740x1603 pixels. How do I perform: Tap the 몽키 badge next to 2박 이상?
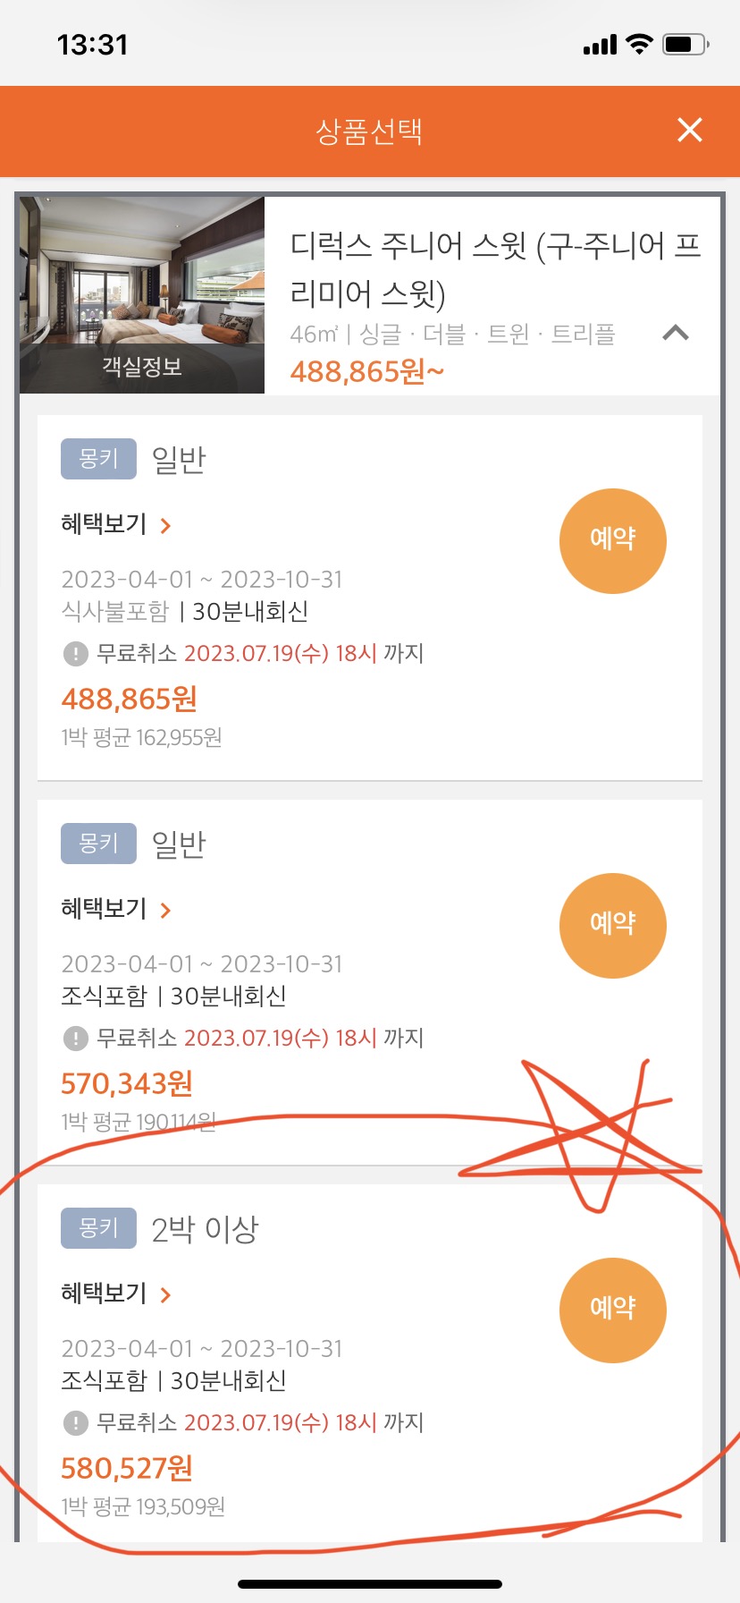[x=98, y=1228]
